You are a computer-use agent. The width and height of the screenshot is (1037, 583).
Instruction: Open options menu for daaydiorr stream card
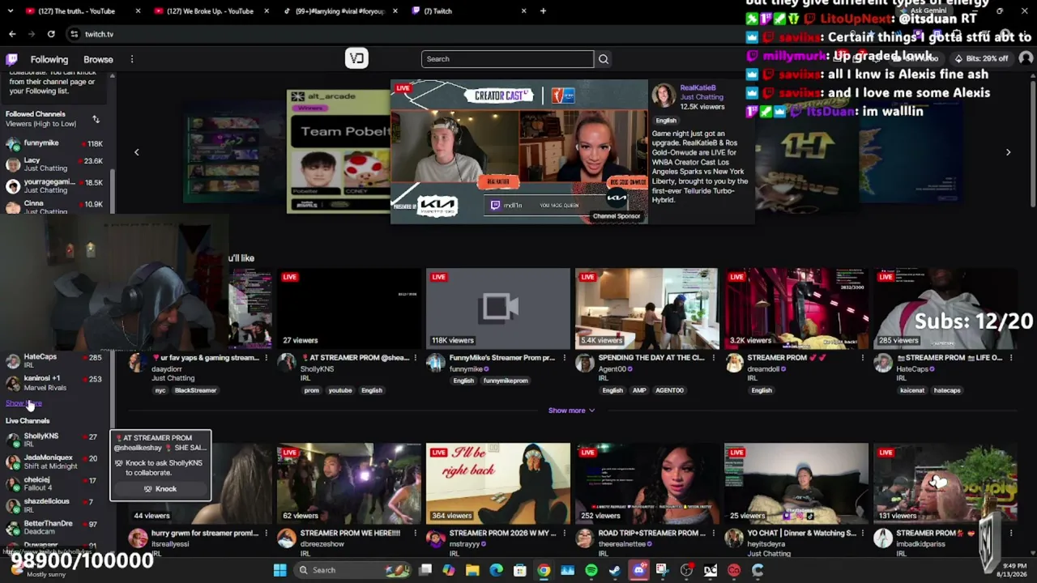tap(266, 358)
